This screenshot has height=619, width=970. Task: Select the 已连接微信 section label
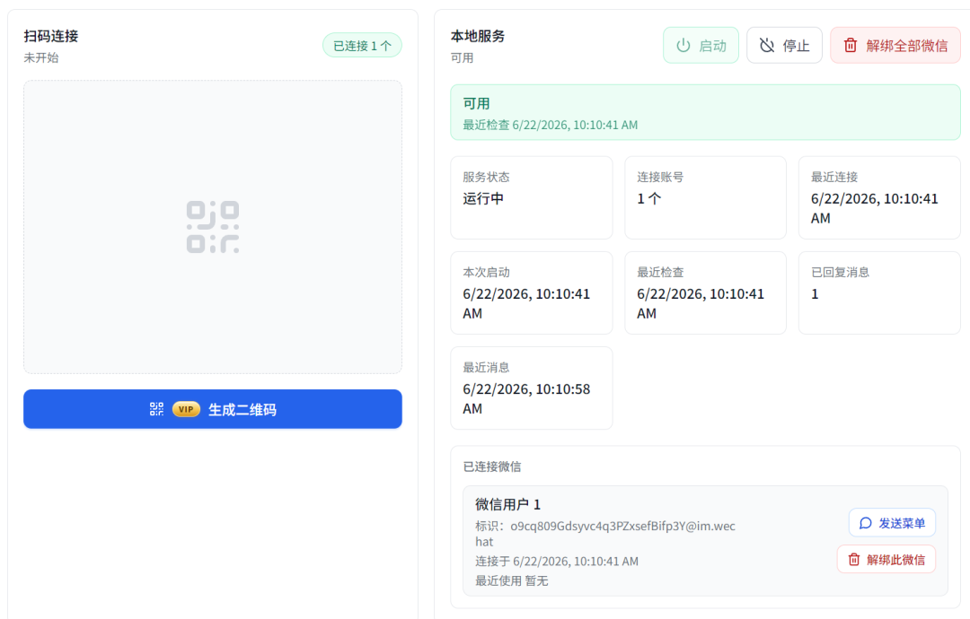[492, 466]
